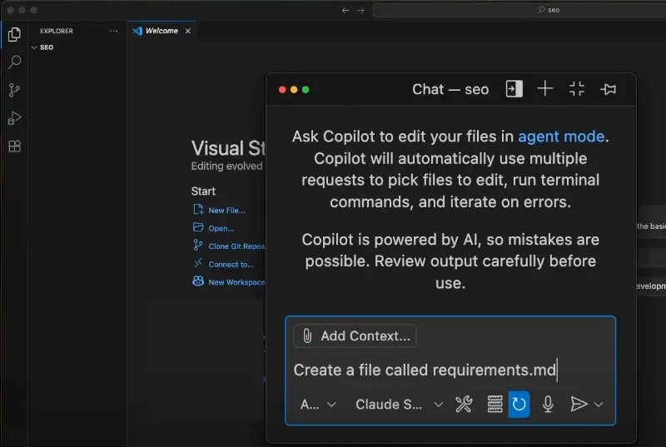Close the chat window red button
This screenshot has width=666, height=447.
click(282, 90)
